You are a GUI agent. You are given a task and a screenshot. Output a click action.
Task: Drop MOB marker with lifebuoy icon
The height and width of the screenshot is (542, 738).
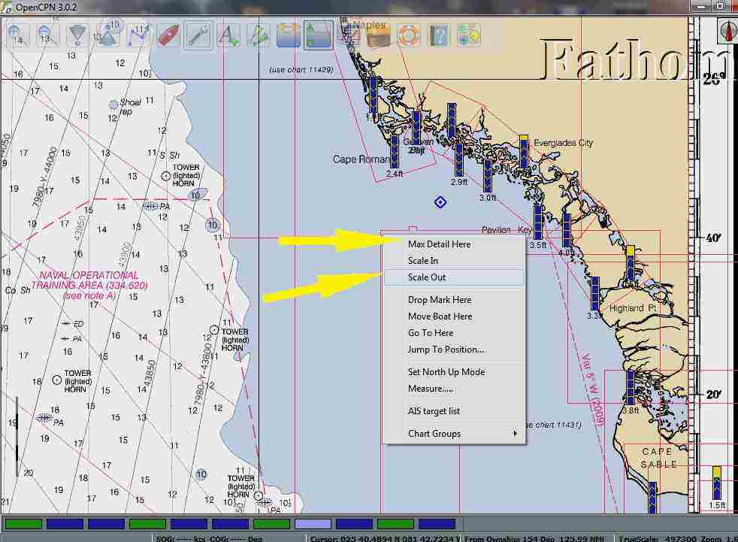[x=408, y=35]
